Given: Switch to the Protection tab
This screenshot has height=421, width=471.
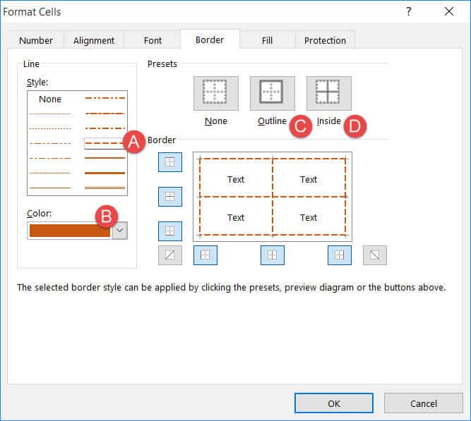Looking at the screenshot, I should (x=325, y=40).
